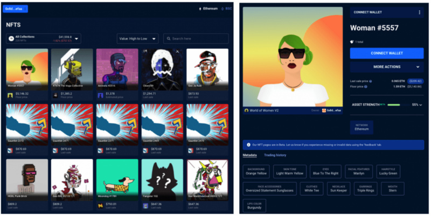Image resolution: width=431 pixels, height=216 pixels.
Task: Toggle the $209.42 USD price pill
Action: (x=415, y=81)
